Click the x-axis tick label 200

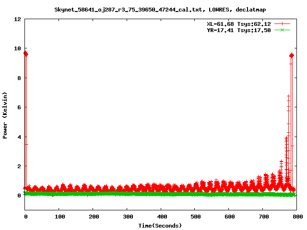click(x=94, y=217)
